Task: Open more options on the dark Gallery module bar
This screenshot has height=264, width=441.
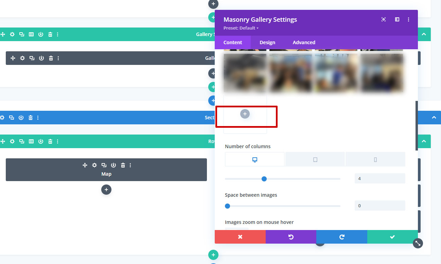Action: click(x=58, y=58)
